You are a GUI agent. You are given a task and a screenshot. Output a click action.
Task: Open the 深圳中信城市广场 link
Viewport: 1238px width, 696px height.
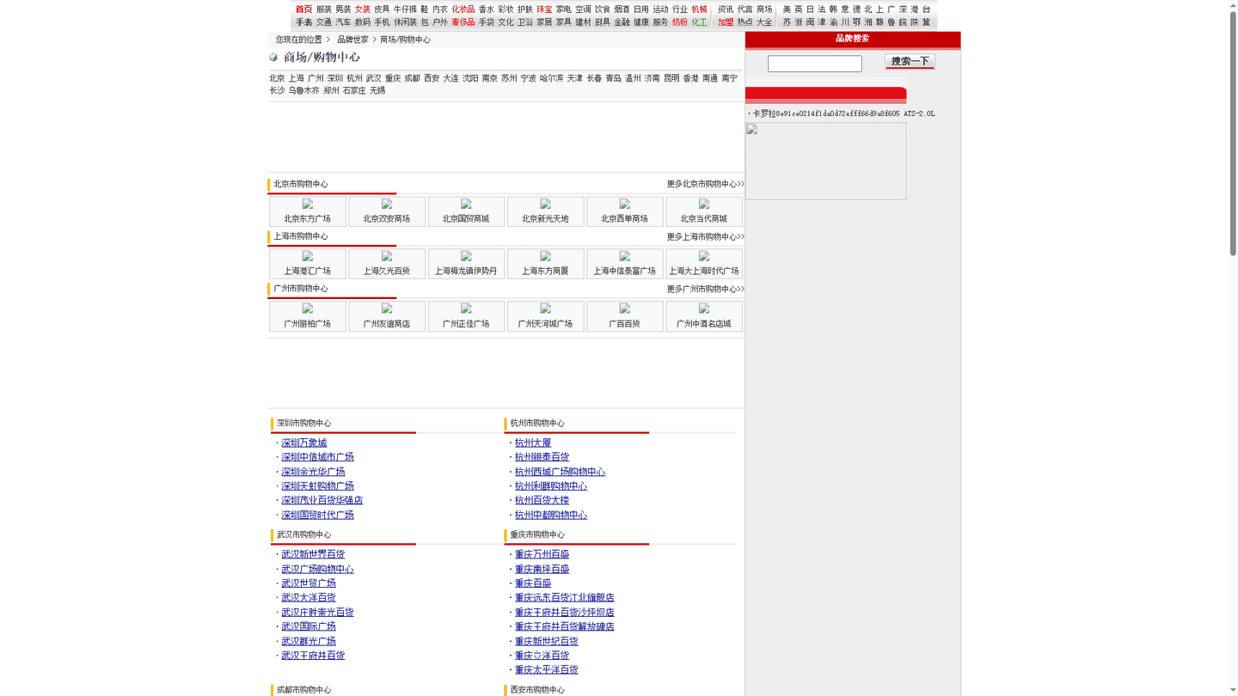318,457
